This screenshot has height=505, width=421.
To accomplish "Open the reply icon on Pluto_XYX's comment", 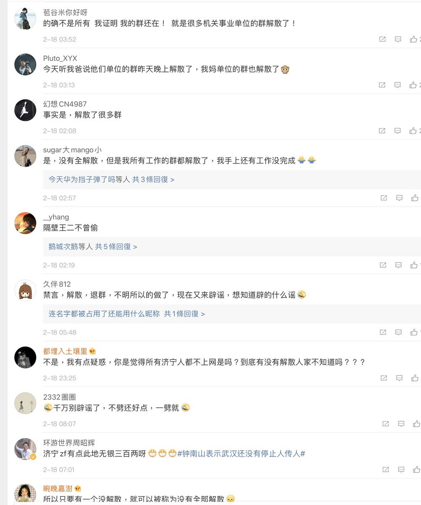I will 397,85.
